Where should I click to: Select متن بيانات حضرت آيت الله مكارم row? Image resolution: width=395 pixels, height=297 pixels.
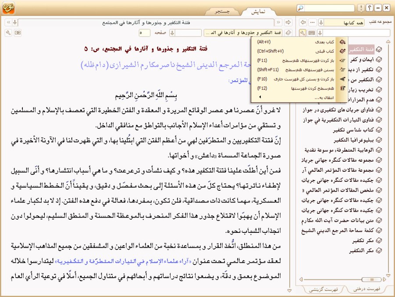pos(338,221)
